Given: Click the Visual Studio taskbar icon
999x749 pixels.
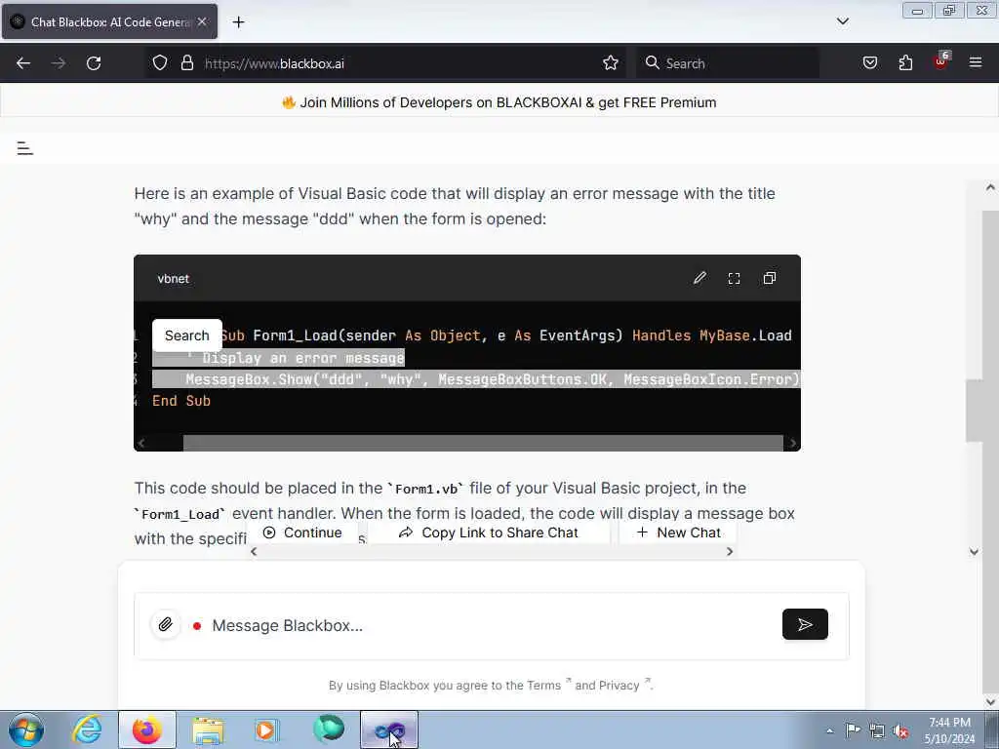Looking at the screenshot, I should click(x=389, y=729).
